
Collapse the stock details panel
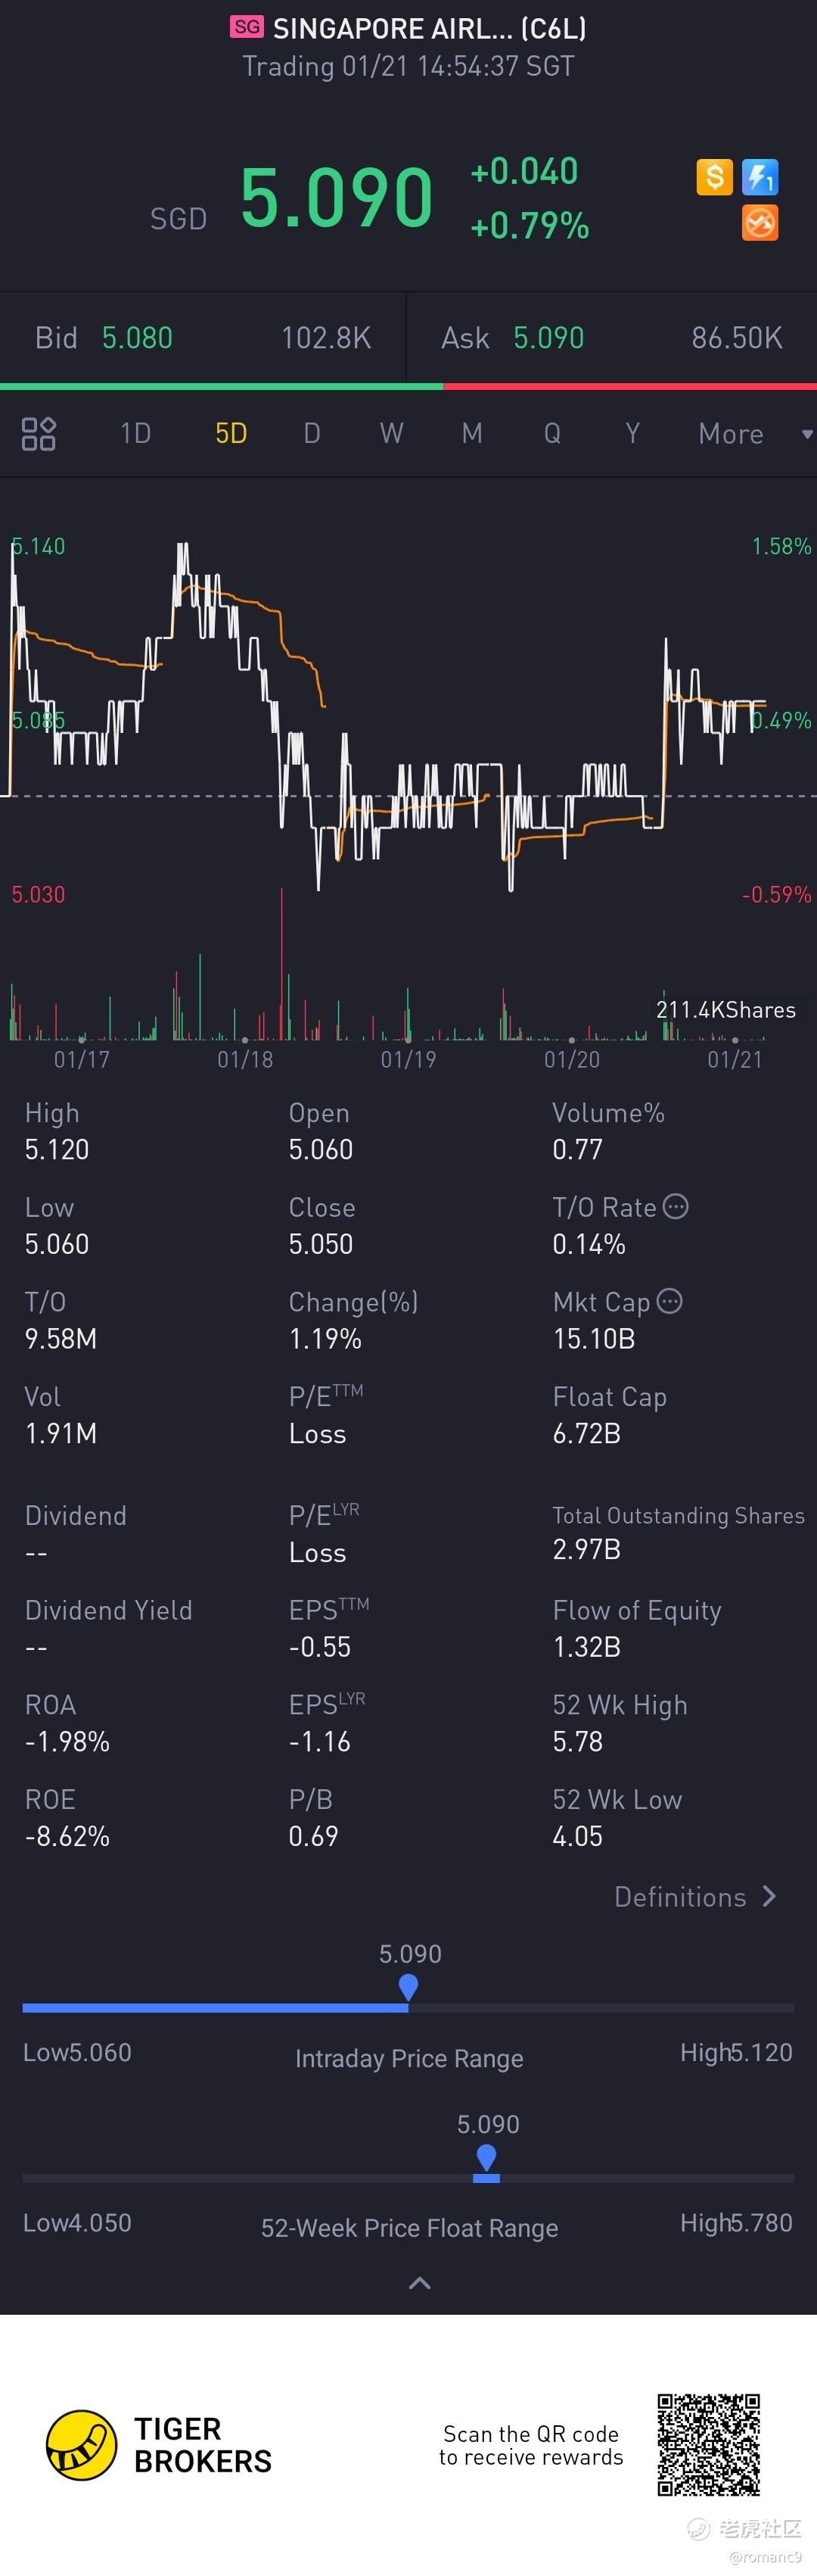point(420,2283)
